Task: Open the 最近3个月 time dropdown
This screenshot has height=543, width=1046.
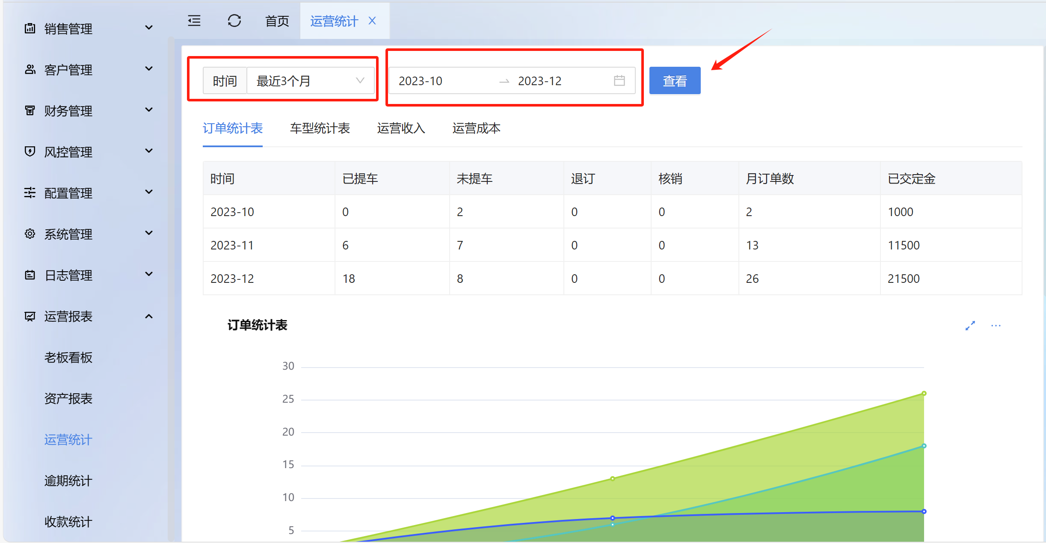Action: [310, 80]
